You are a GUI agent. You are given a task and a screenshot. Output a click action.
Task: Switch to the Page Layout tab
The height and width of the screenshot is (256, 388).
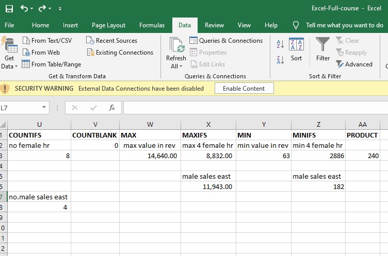click(108, 25)
